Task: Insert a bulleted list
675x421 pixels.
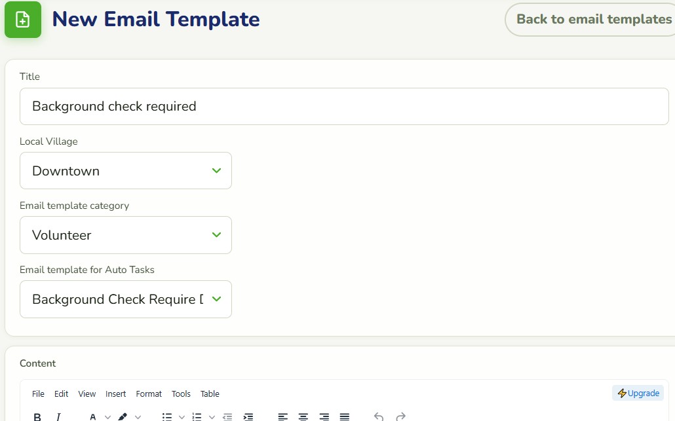Action: pos(167,416)
